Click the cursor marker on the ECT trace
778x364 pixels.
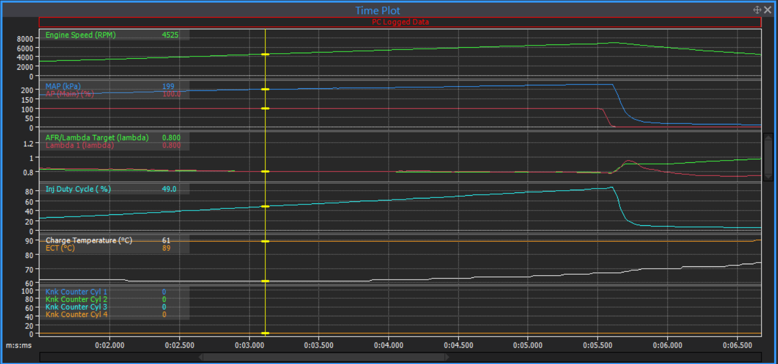(x=265, y=241)
